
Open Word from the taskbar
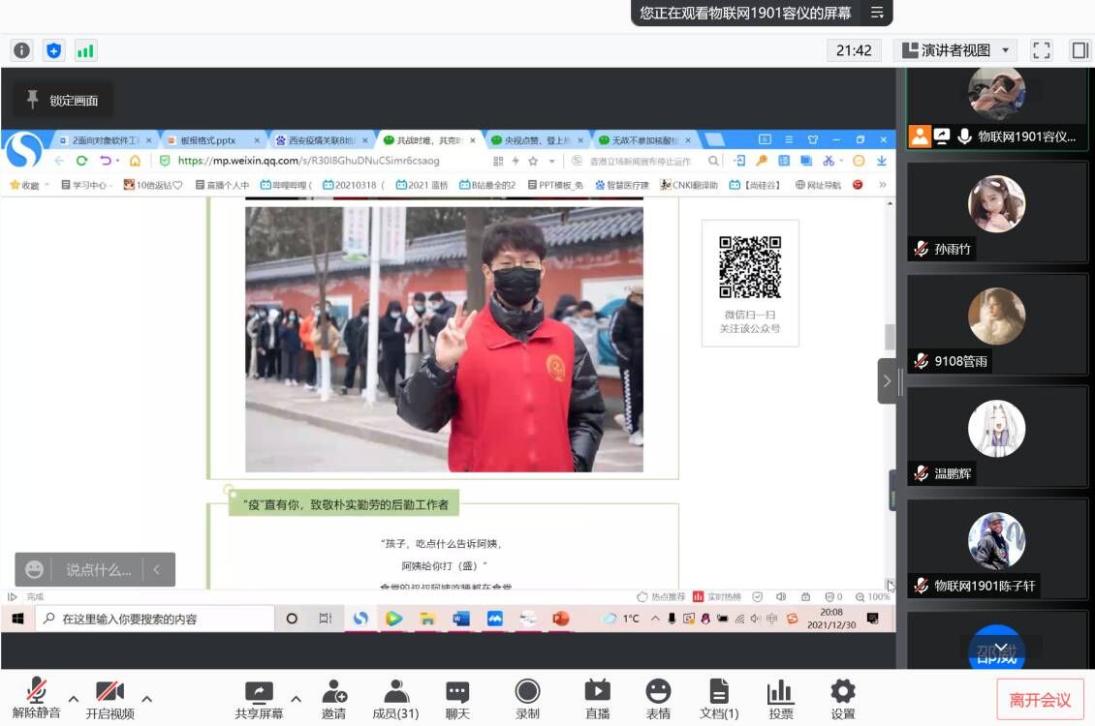pyautogui.click(x=460, y=619)
